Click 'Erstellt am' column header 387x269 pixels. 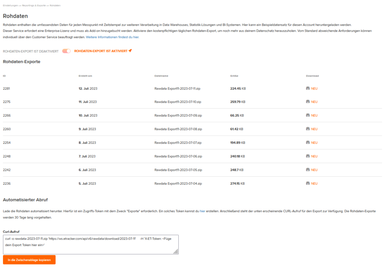pos(85,76)
